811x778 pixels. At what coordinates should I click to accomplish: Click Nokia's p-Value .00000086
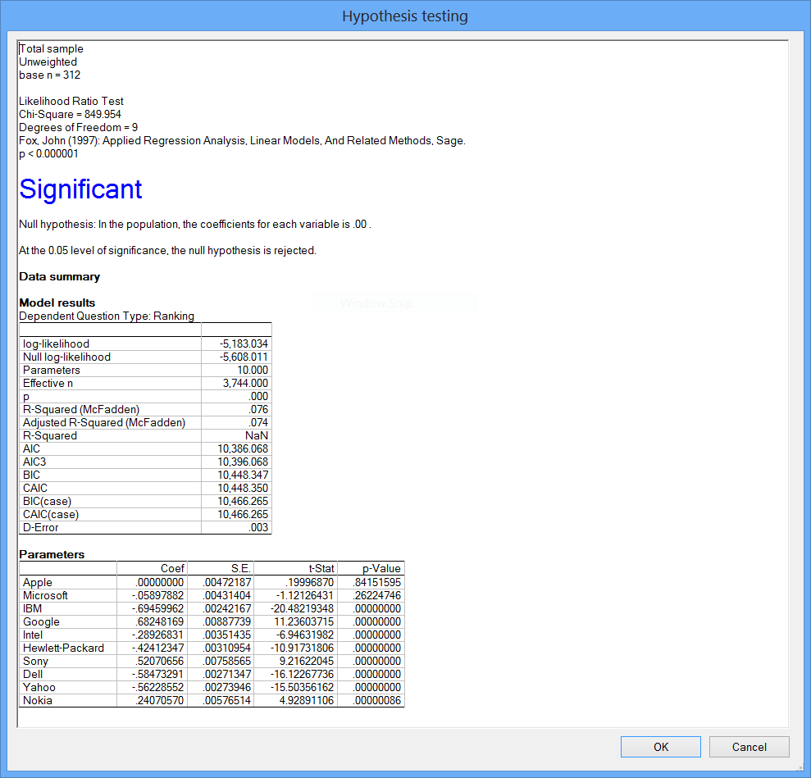click(377, 700)
